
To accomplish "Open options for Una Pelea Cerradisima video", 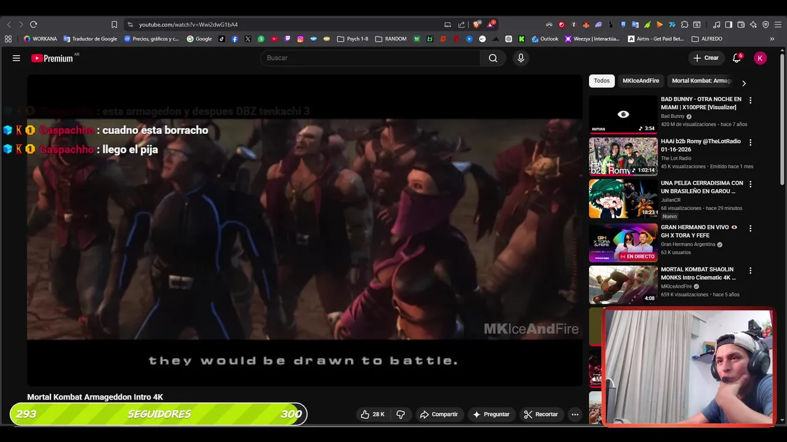I will (x=750, y=184).
